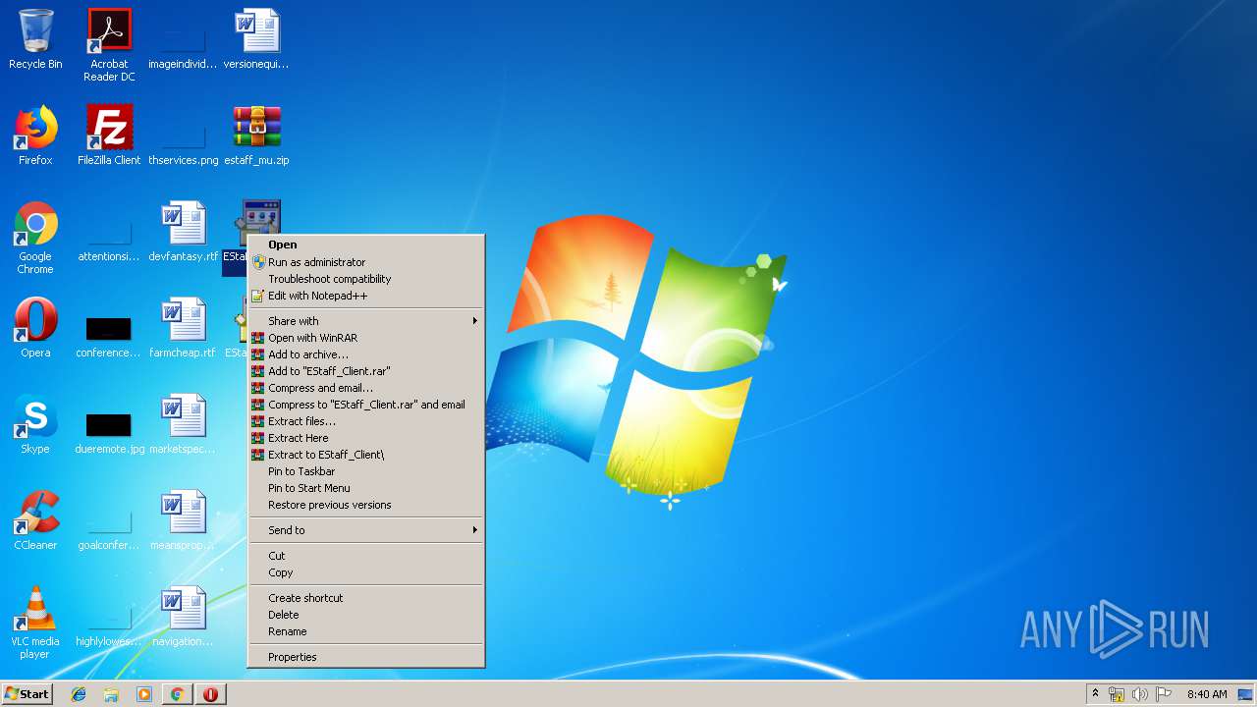Choose Edit with Notepad++
Screen dimensions: 1257x707
point(365,296)
